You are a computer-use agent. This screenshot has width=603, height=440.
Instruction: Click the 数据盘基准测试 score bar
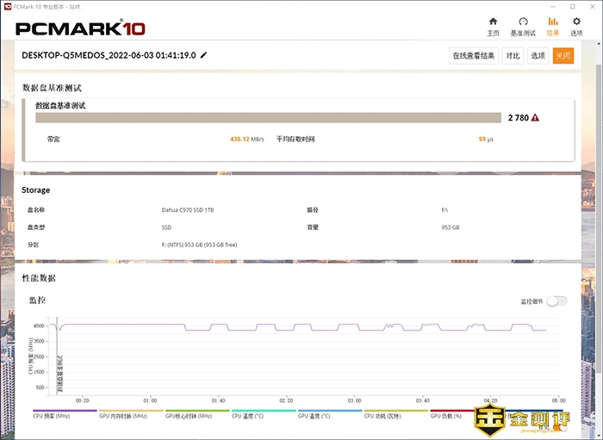[268, 117]
